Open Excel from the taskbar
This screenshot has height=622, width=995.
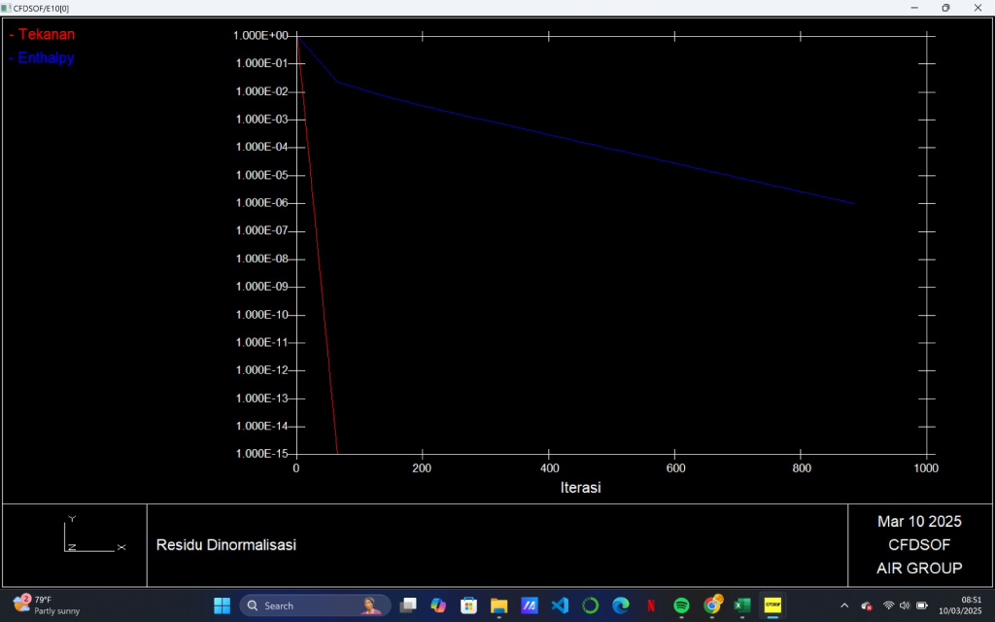click(x=742, y=605)
